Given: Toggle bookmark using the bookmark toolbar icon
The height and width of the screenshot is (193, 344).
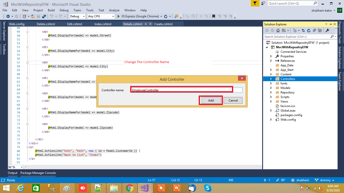Looking at the screenshot, I should 214,16.
